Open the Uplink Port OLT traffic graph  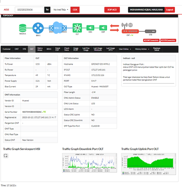pos(149,164)
